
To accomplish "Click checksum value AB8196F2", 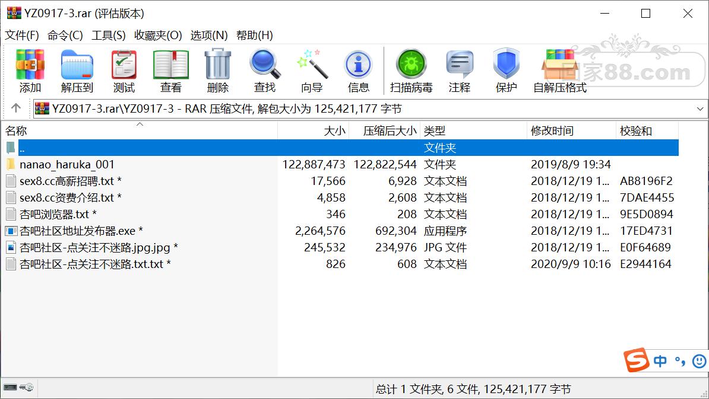I will point(646,181).
